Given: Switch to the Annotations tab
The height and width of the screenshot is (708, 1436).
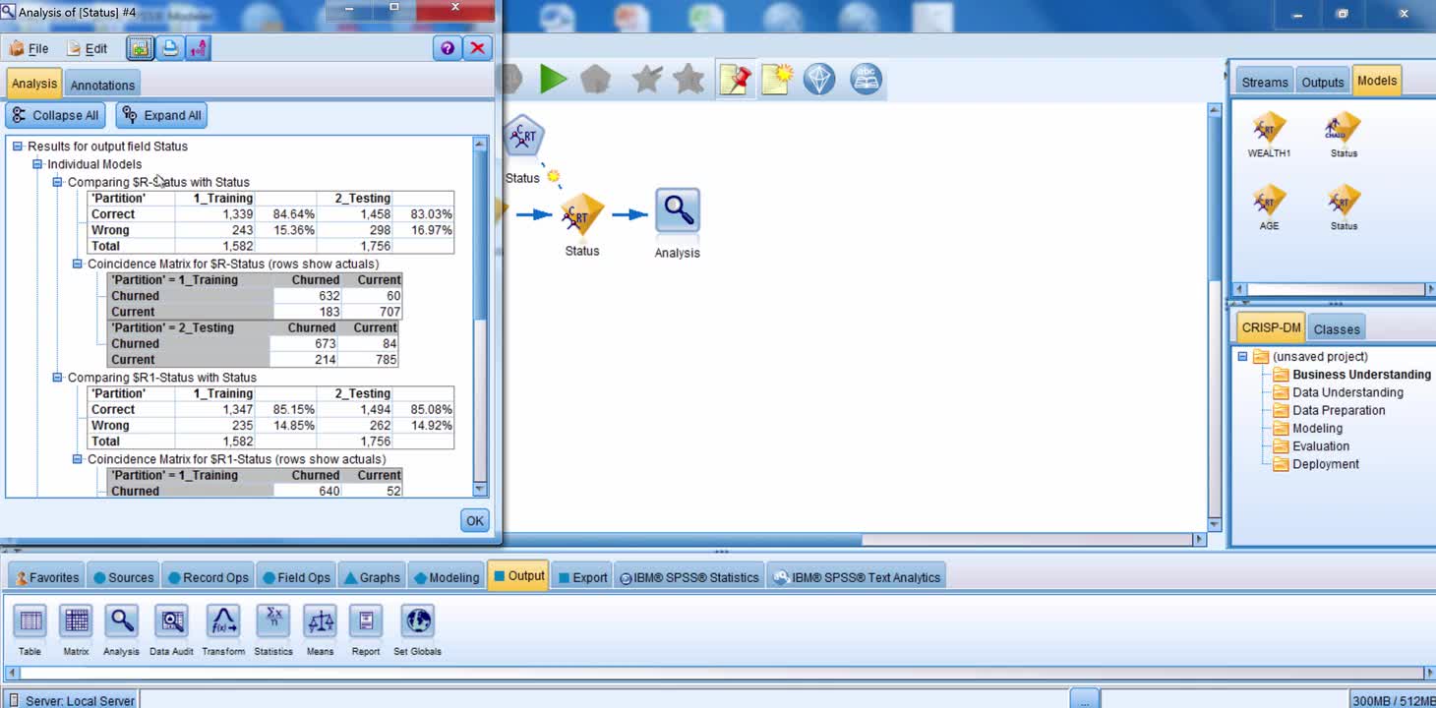Looking at the screenshot, I should pos(102,85).
